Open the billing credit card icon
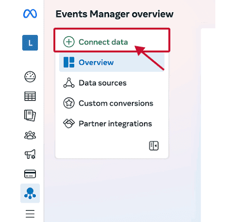Image resolution: width=230 pixels, height=222 pixels. point(30,174)
